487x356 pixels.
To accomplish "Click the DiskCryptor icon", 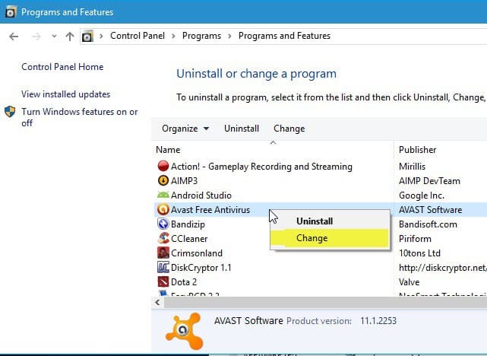I will click(x=163, y=267).
